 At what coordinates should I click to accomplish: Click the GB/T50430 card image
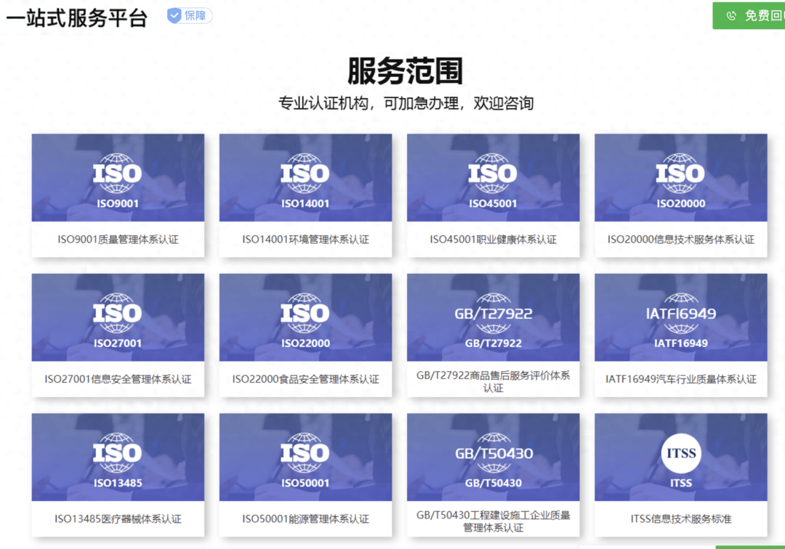click(493, 457)
